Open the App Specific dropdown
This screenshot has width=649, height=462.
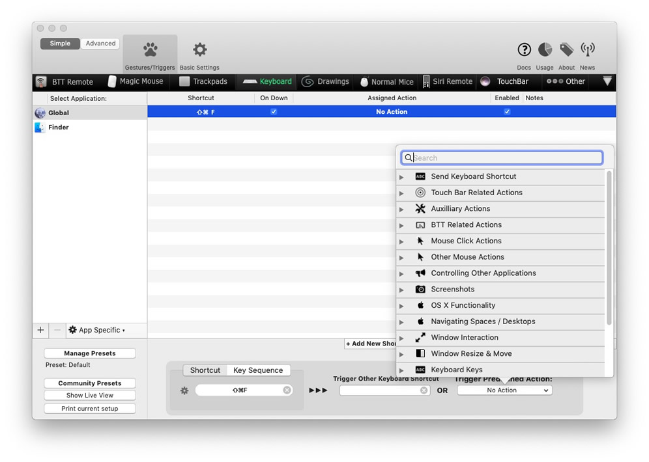point(97,330)
